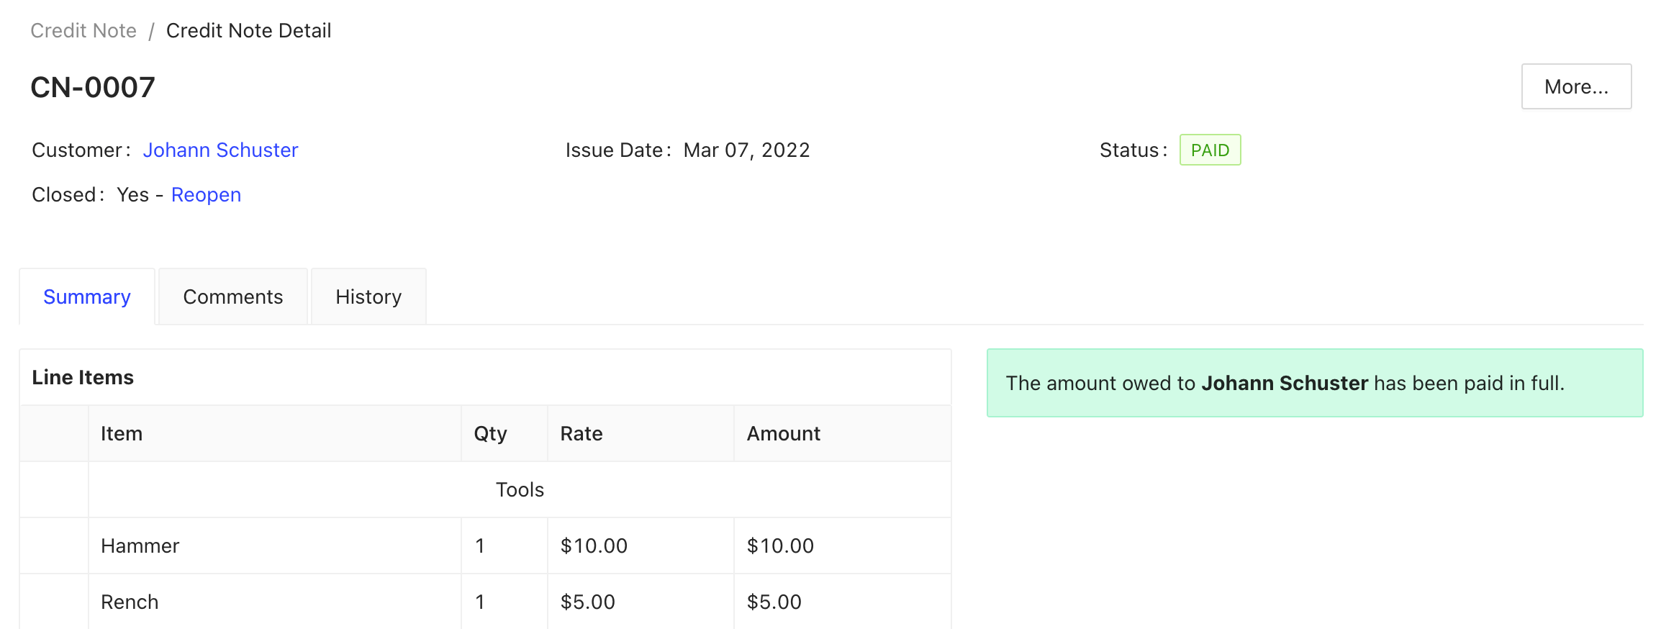Click the paid in full notice banner
The image size is (1661, 629).
point(1314,383)
